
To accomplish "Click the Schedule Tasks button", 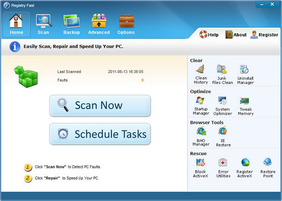I will 100,133.
